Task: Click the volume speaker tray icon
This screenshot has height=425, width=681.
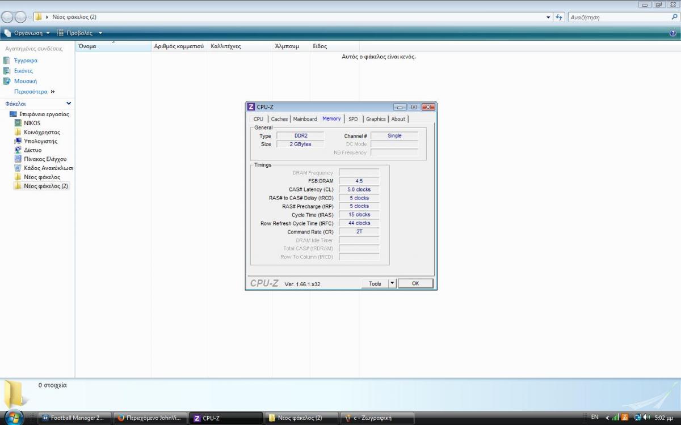Action: click(x=647, y=418)
